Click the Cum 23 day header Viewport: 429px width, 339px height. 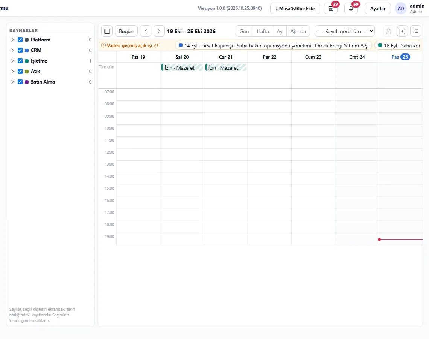(313, 57)
